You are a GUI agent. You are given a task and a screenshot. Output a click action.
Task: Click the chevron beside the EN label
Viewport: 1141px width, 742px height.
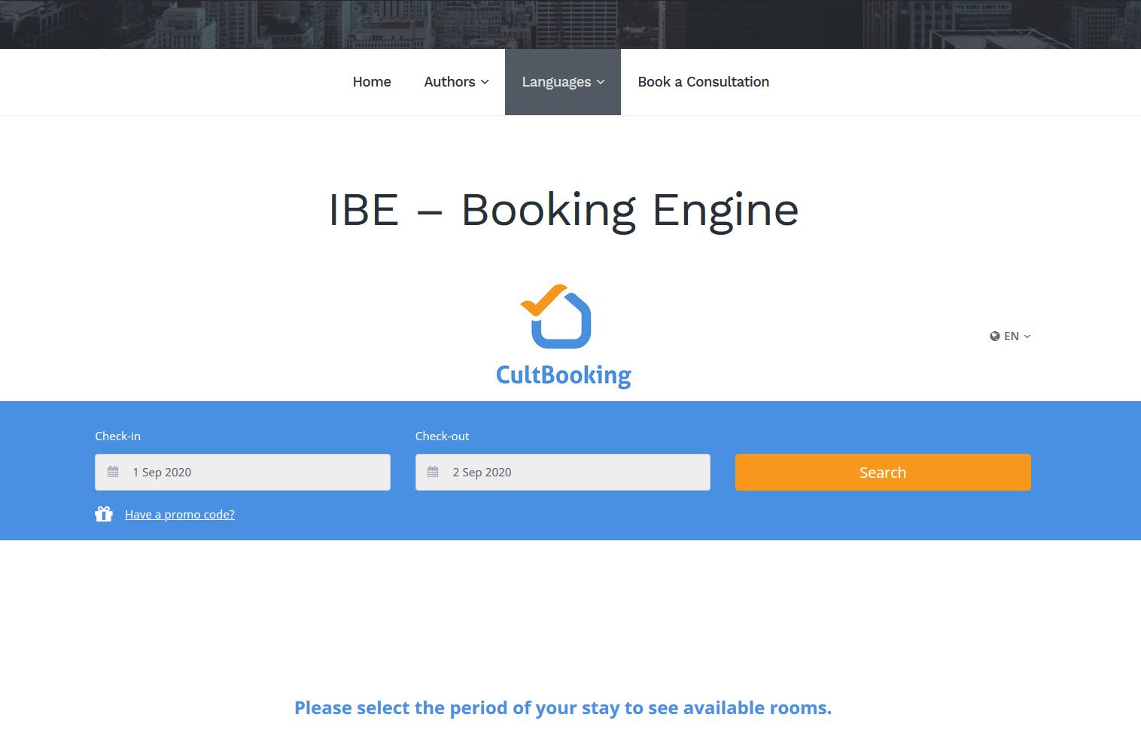click(1027, 336)
